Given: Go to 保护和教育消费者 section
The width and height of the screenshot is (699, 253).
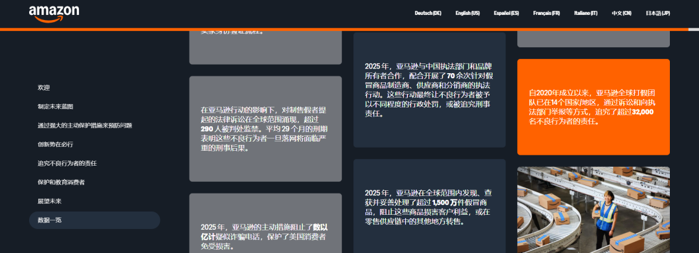Looking at the screenshot, I should [61, 182].
